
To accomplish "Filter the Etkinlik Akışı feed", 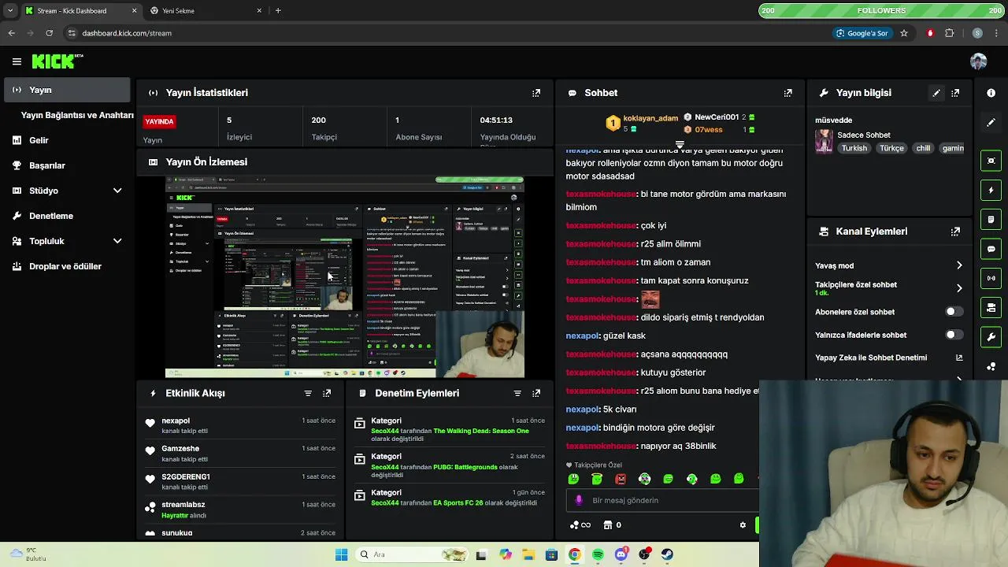I will (x=308, y=393).
